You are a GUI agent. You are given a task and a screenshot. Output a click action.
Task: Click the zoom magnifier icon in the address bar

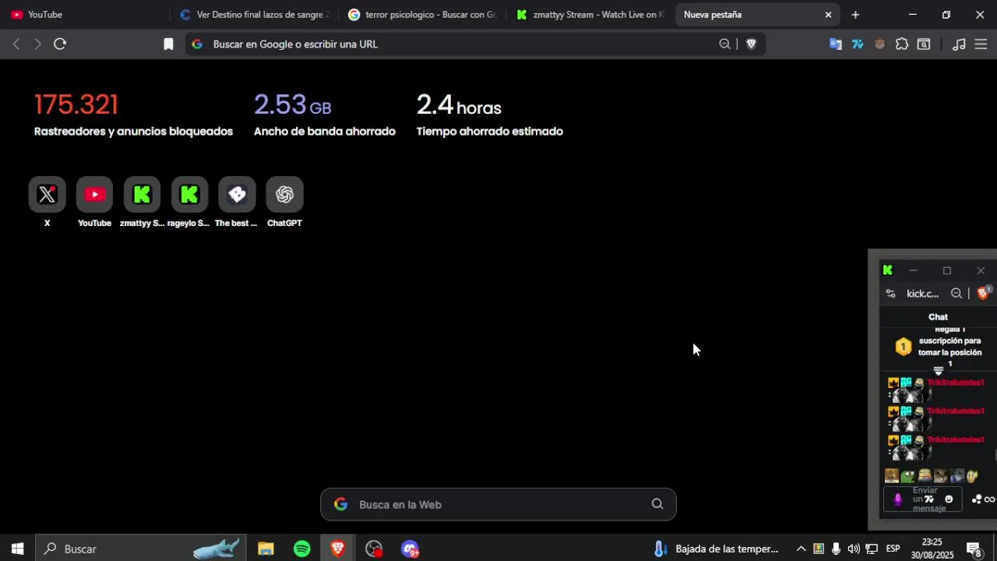[x=725, y=44]
